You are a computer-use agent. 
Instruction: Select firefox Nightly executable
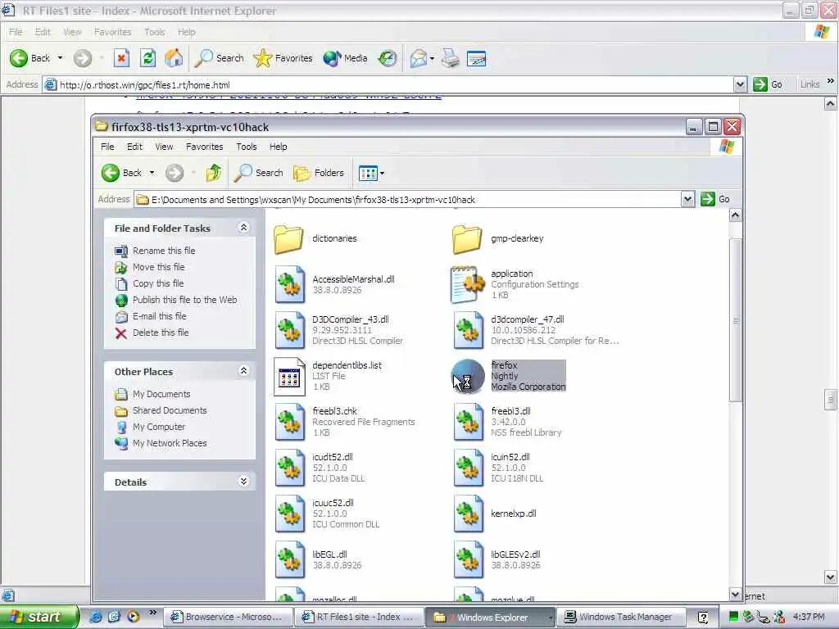tap(509, 376)
